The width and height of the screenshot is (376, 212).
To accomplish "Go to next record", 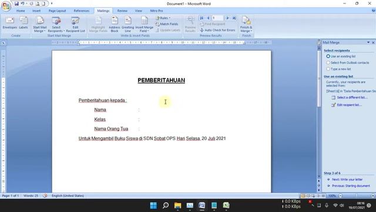I will pyautogui.click(x=227, y=18).
